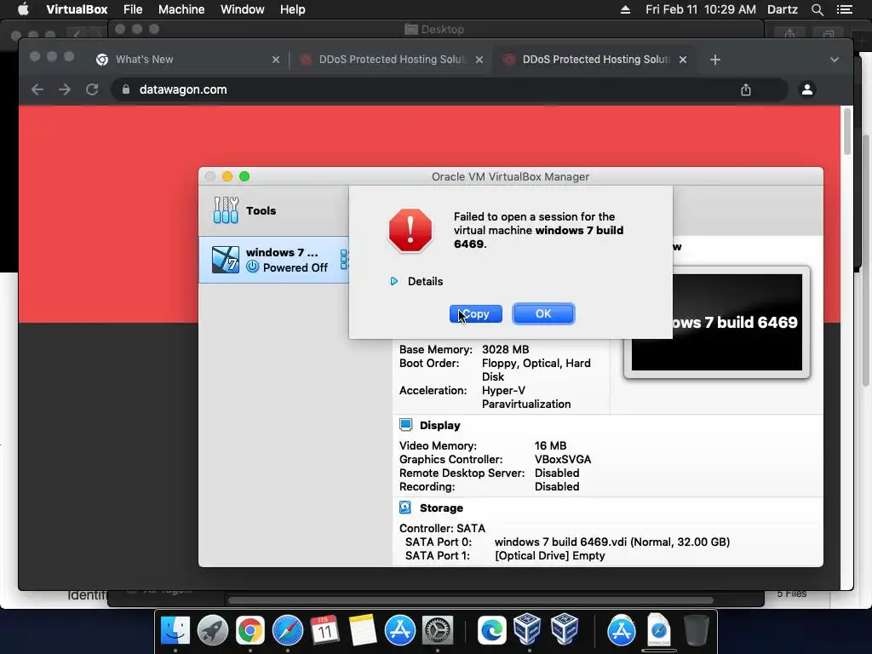872x654 pixels.
Task: Click the windows 7 build 6469.vdi entry
Action: pos(611,542)
